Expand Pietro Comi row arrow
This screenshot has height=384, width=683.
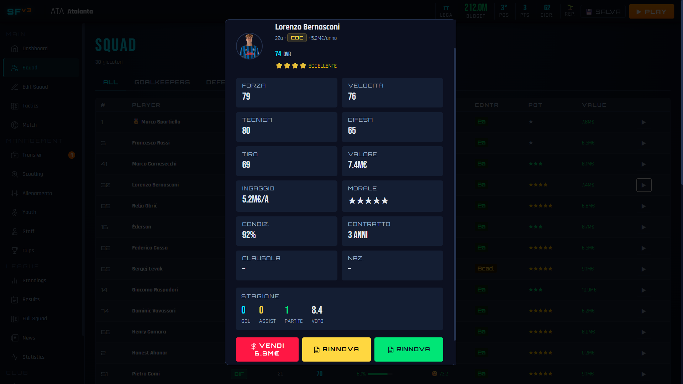[x=644, y=374]
